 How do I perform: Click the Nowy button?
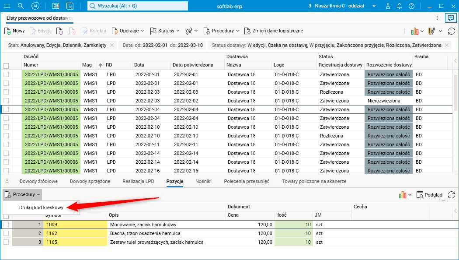(14, 31)
